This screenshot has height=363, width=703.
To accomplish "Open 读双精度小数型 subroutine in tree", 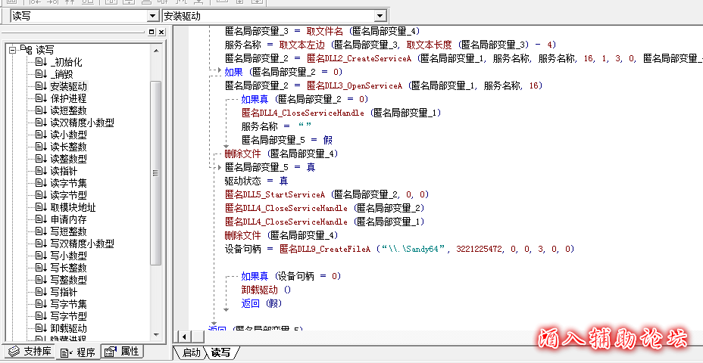I will [x=82, y=123].
